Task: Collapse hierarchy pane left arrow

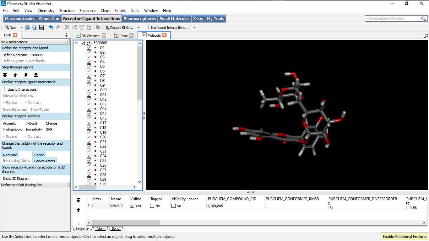Action: tap(144, 113)
